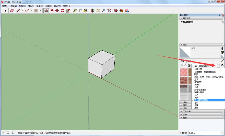225x136 pixels.
Task: Open the material library dropdown arrow
Action: pyautogui.click(x=219, y=66)
